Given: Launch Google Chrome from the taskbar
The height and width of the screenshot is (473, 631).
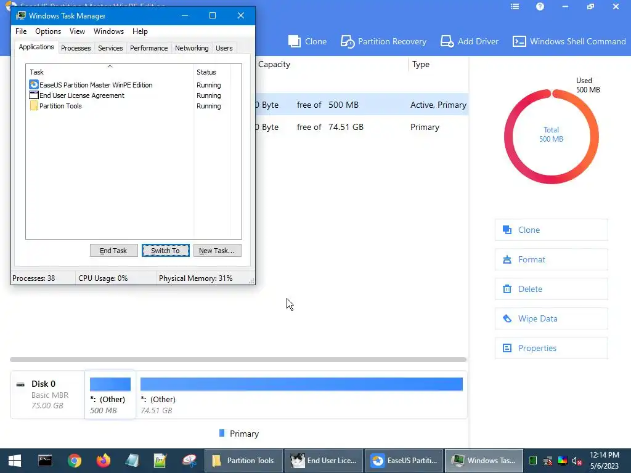Looking at the screenshot, I should (x=75, y=461).
